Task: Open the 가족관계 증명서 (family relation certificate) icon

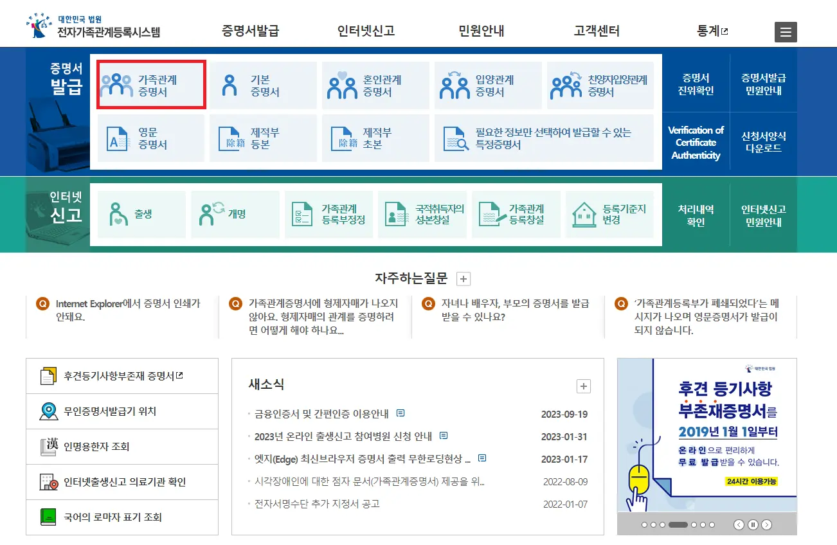Action: [150, 84]
